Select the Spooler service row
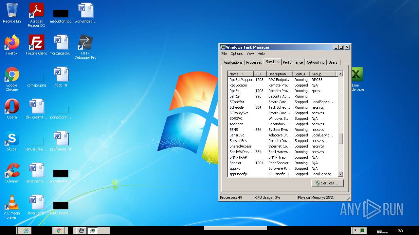 coord(282,163)
